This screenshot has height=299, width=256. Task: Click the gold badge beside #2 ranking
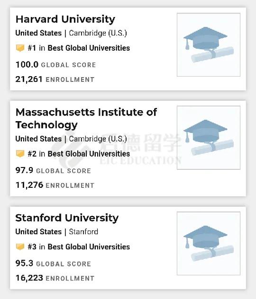pos(20,154)
